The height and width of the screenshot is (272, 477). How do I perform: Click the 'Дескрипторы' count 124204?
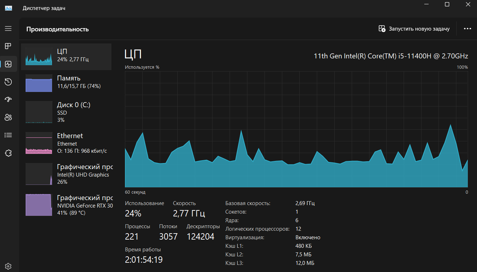pos(200,236)
